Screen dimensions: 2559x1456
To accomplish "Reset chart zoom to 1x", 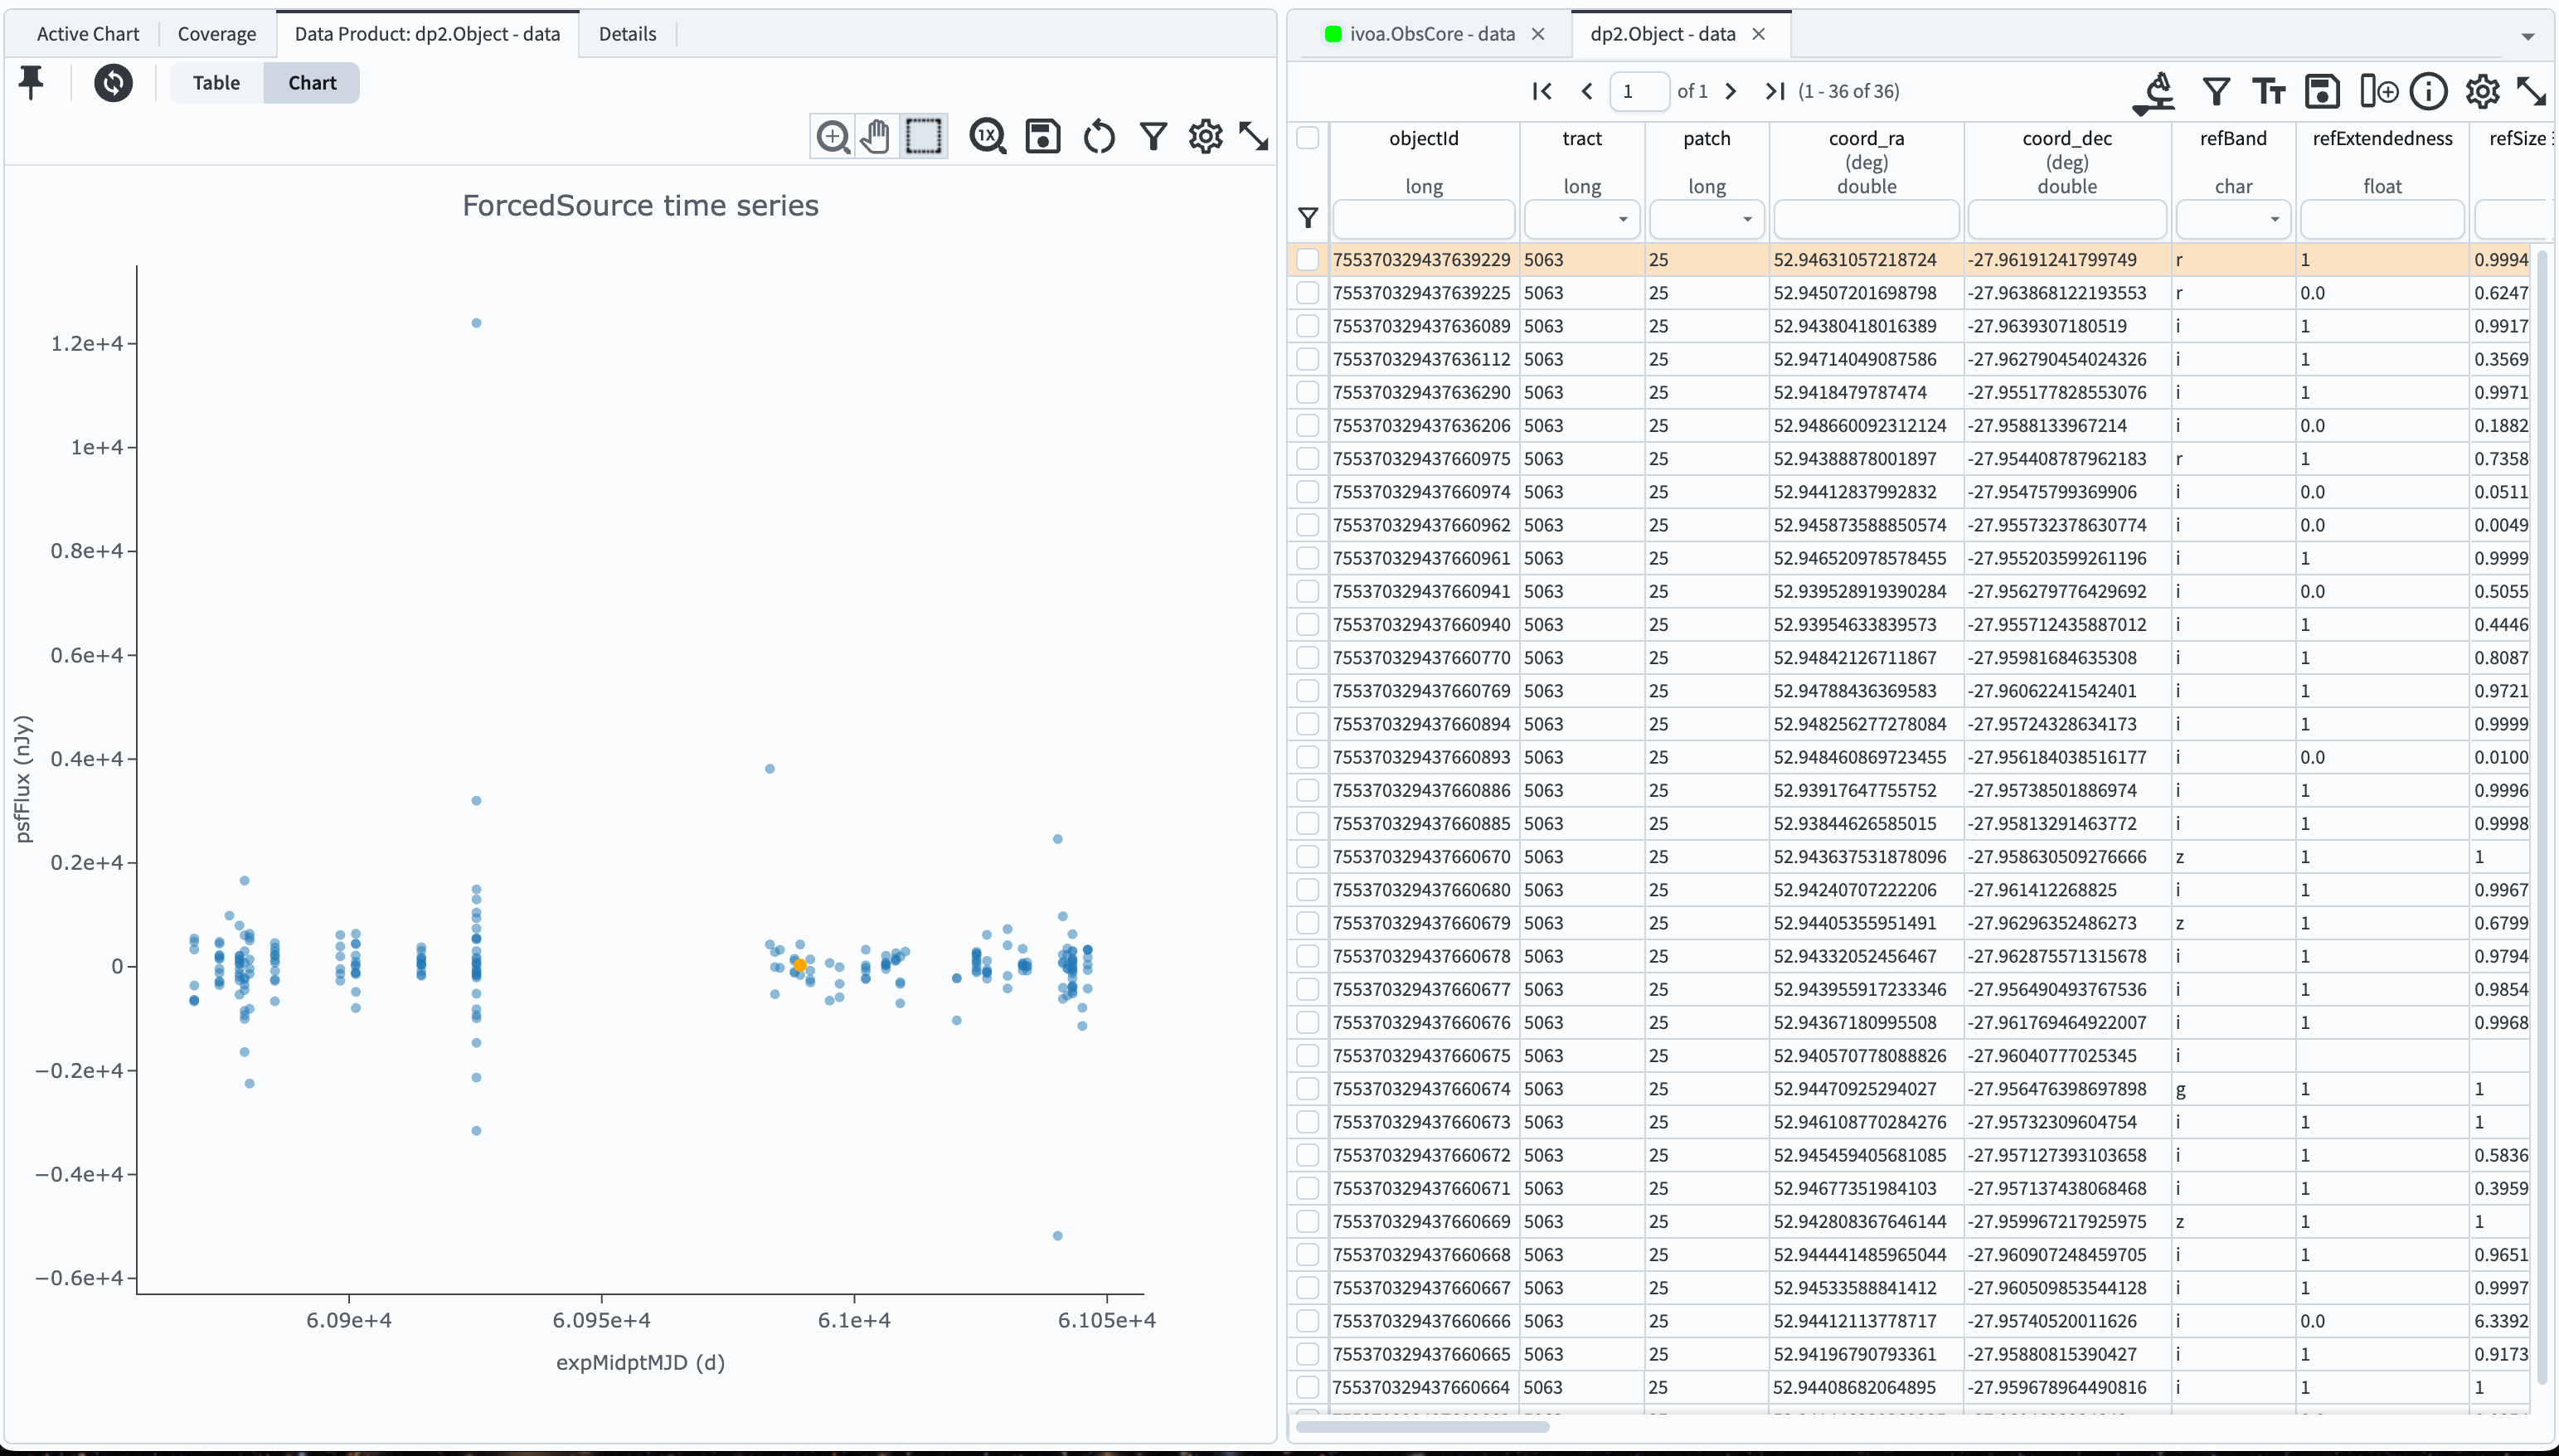I will (x=988, y=136).
